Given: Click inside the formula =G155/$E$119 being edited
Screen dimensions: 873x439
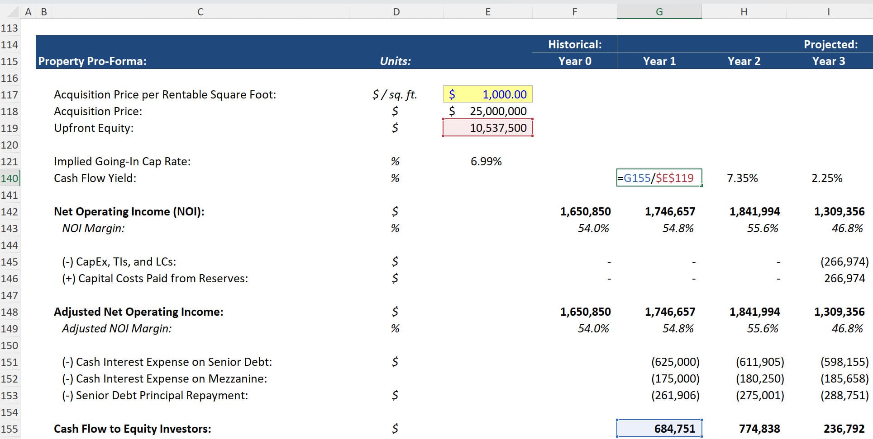Looking at the screenshot, I should click(658, 178).
